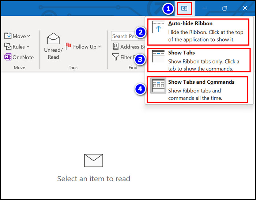Expand the Move dropdown
The height and width of the screenshot is (200, 256).
pyautogui.click(x=17, y=36)
